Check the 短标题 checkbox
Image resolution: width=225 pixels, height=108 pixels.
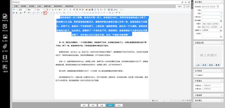(20, 6)
